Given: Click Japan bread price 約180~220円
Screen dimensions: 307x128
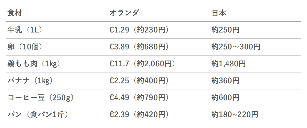Looking at the screenshot, I should 235,114.
